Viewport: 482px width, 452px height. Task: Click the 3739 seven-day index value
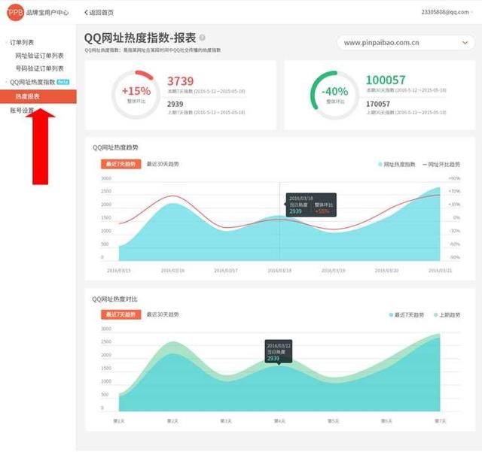coord(181,81)
